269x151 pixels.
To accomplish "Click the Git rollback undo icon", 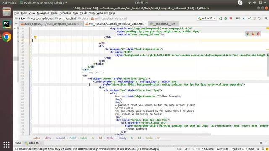I will (260, 18).
